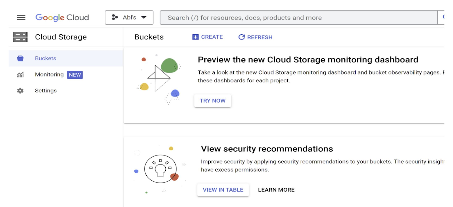Image resolution: width=453 pixels, height=207 pixels.
Task: Click the VIEW IN TABLE button
Action: (x=223, y=190)
